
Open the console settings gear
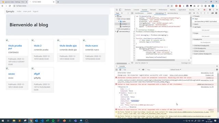click(x=217, y=70)
